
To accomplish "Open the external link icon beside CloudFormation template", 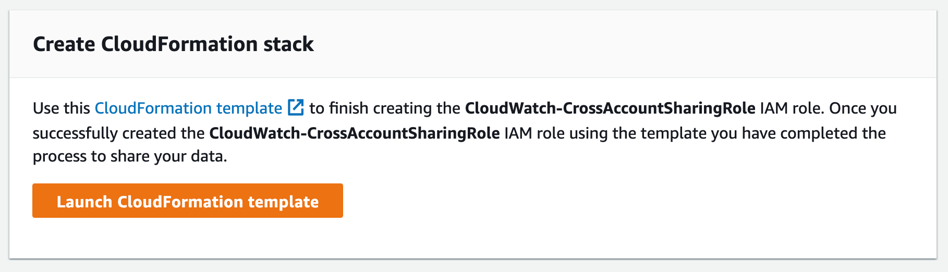I will (x=296, y=108).
